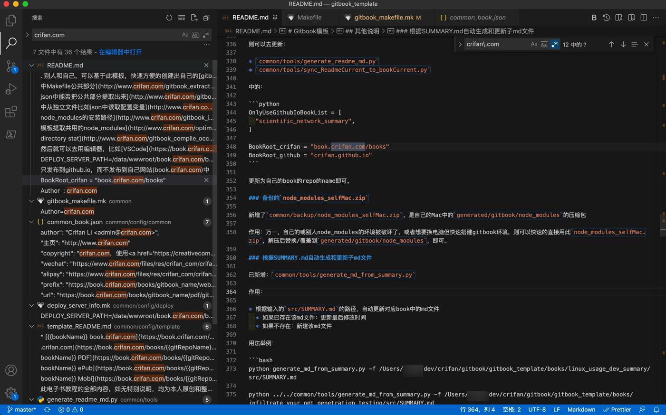Open the terminal-style activity bar icon

(10, 134)
